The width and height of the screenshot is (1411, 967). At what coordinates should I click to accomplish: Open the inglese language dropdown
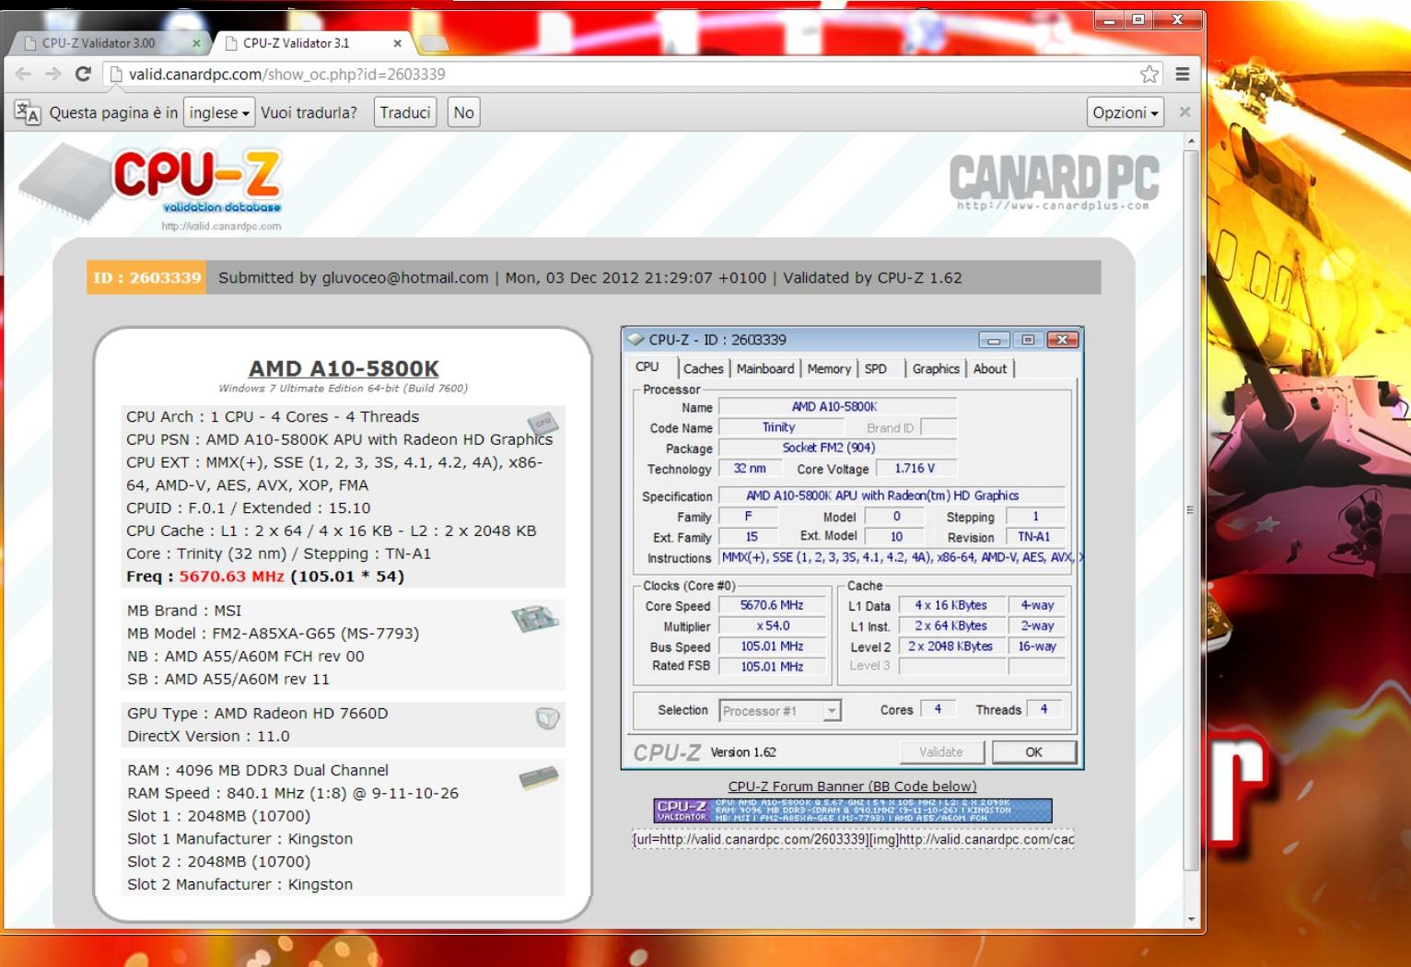[219, 112]
